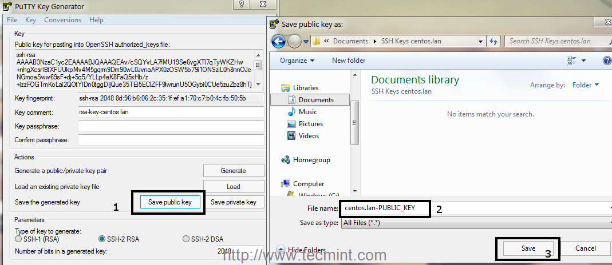
Task: Select Videos library in navigation pane
Action: [x=309, y=136]
